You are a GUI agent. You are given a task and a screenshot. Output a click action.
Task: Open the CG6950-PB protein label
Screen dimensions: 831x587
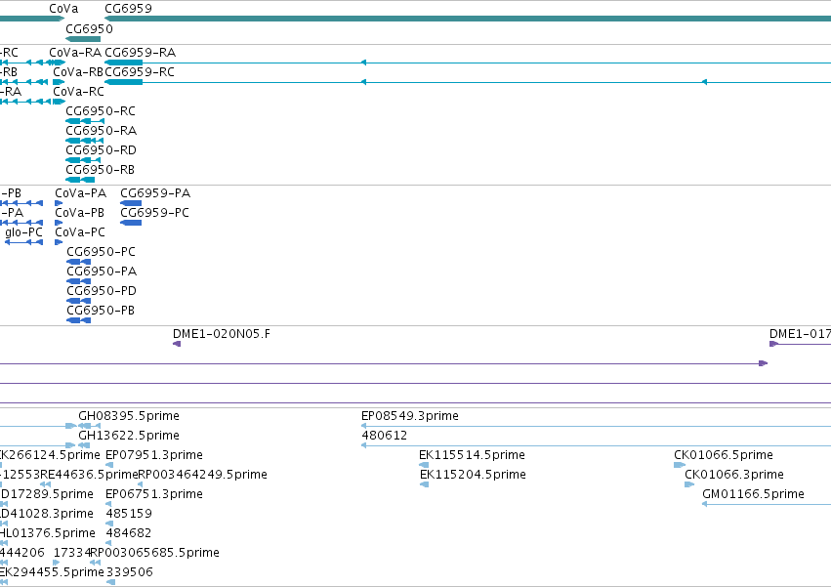pos(101,312)
